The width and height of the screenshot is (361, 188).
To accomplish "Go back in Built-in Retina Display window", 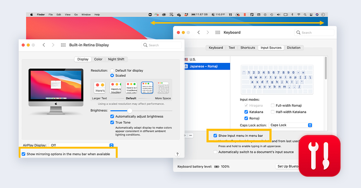I will point(44,45).
